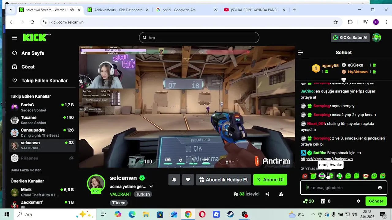This screenshot has height=220, width=392.
Task: Open File Explorer from taskbar
Action: 146,215
